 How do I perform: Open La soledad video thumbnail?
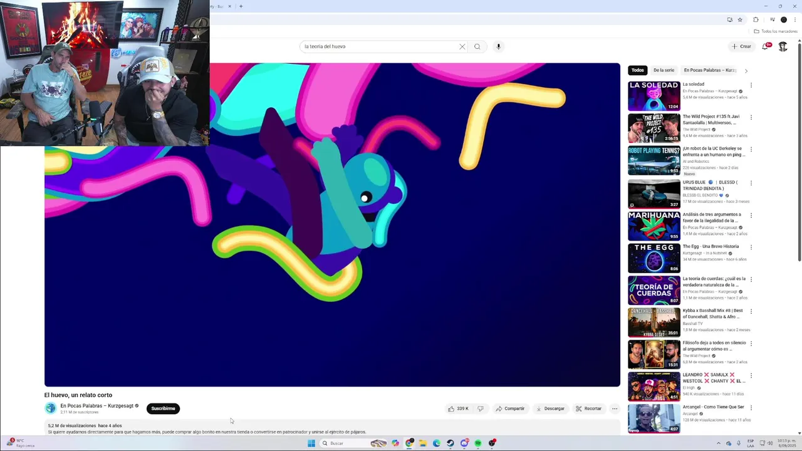coord(654,95)
